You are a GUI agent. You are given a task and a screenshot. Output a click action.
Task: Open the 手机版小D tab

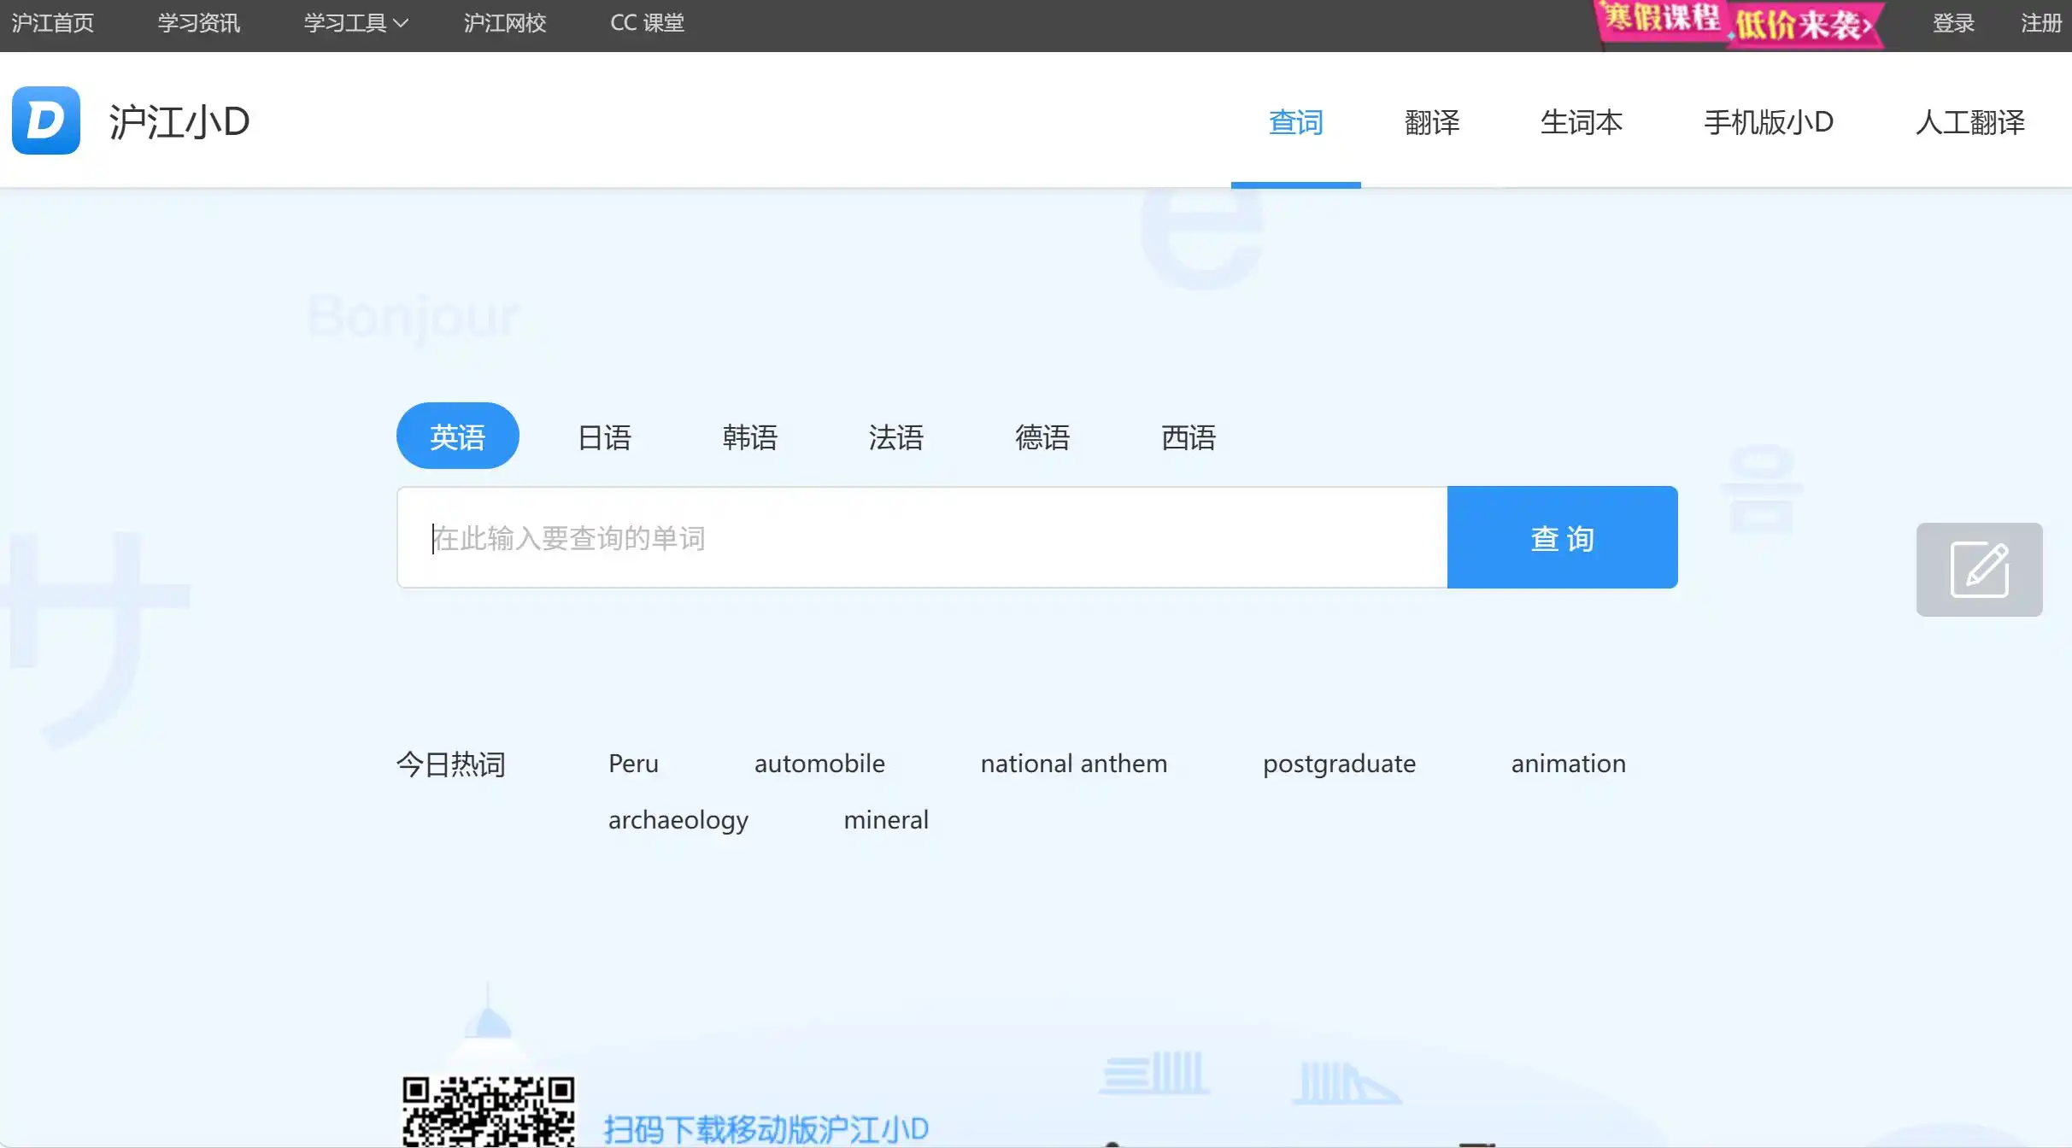point(1769,122)
